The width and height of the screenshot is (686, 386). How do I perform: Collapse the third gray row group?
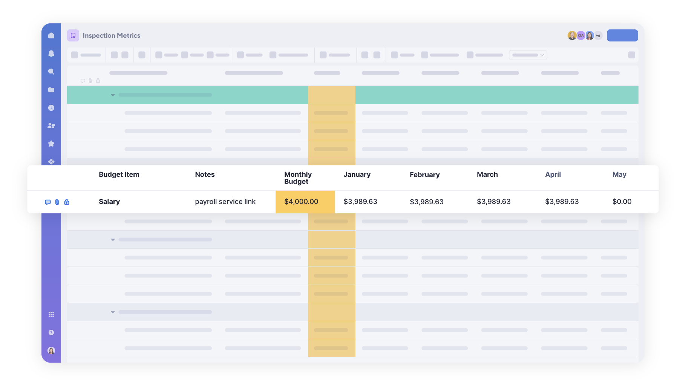[x=113, y=312]
